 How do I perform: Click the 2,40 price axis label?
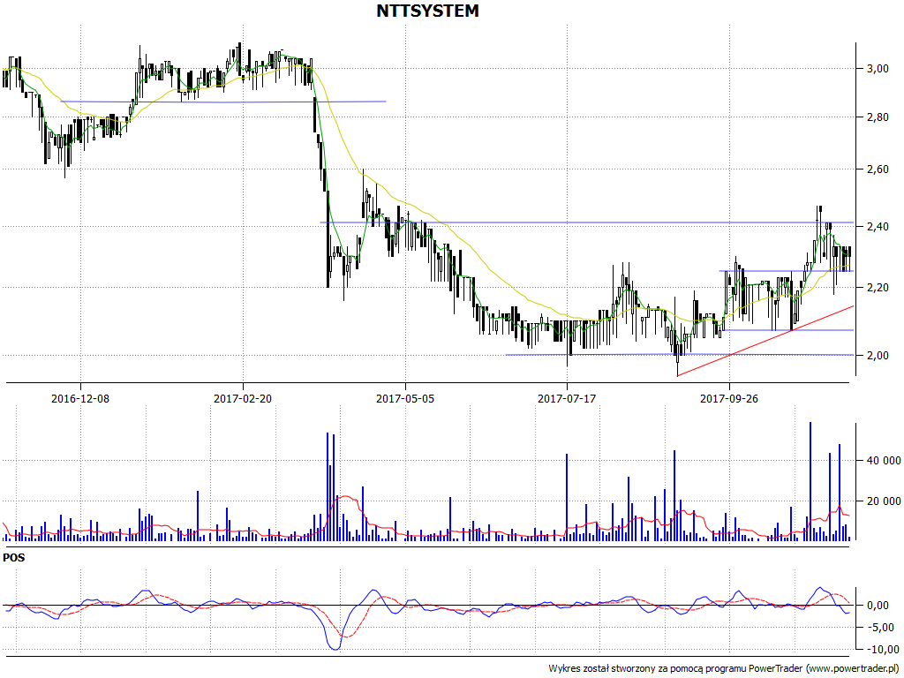(x=877, y=227)
